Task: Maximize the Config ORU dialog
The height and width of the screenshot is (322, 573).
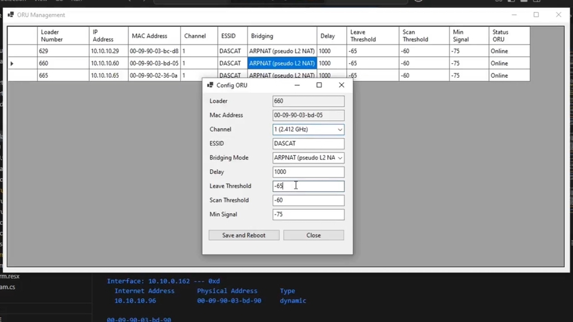Action: click(319, 85)
